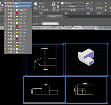Lock the right-VIS layer with its padlock

coord(14,36)
